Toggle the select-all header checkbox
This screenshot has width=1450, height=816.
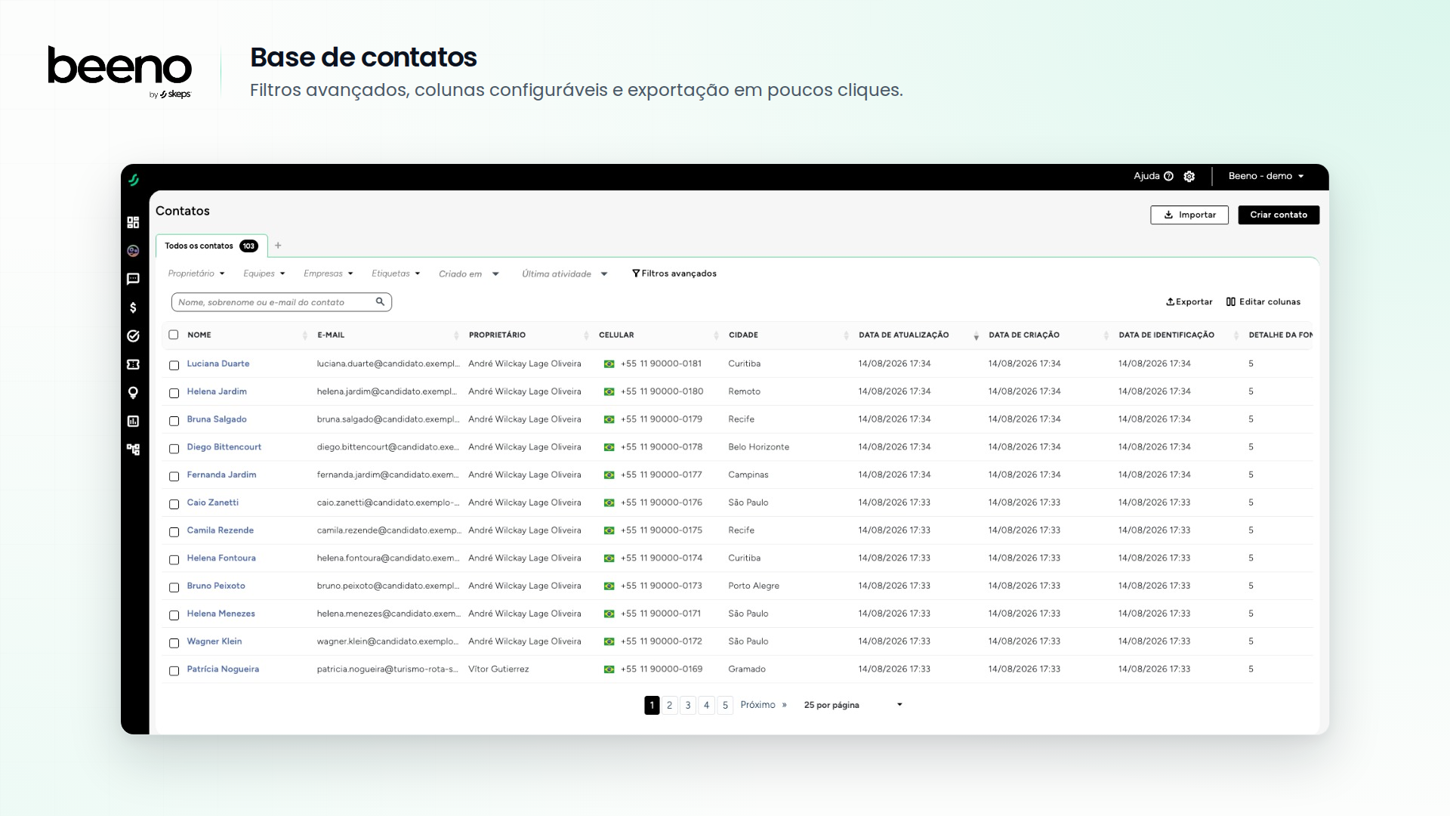tap(174, 335)
